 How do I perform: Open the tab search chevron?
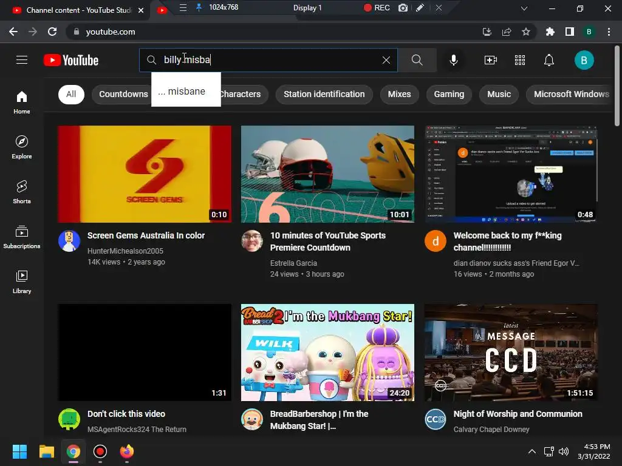pyautogui.click(x=524, y=8)
